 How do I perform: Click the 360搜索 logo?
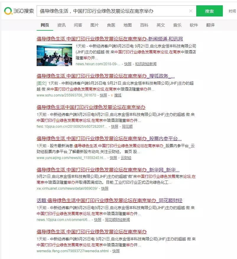(x=19, y=11)
